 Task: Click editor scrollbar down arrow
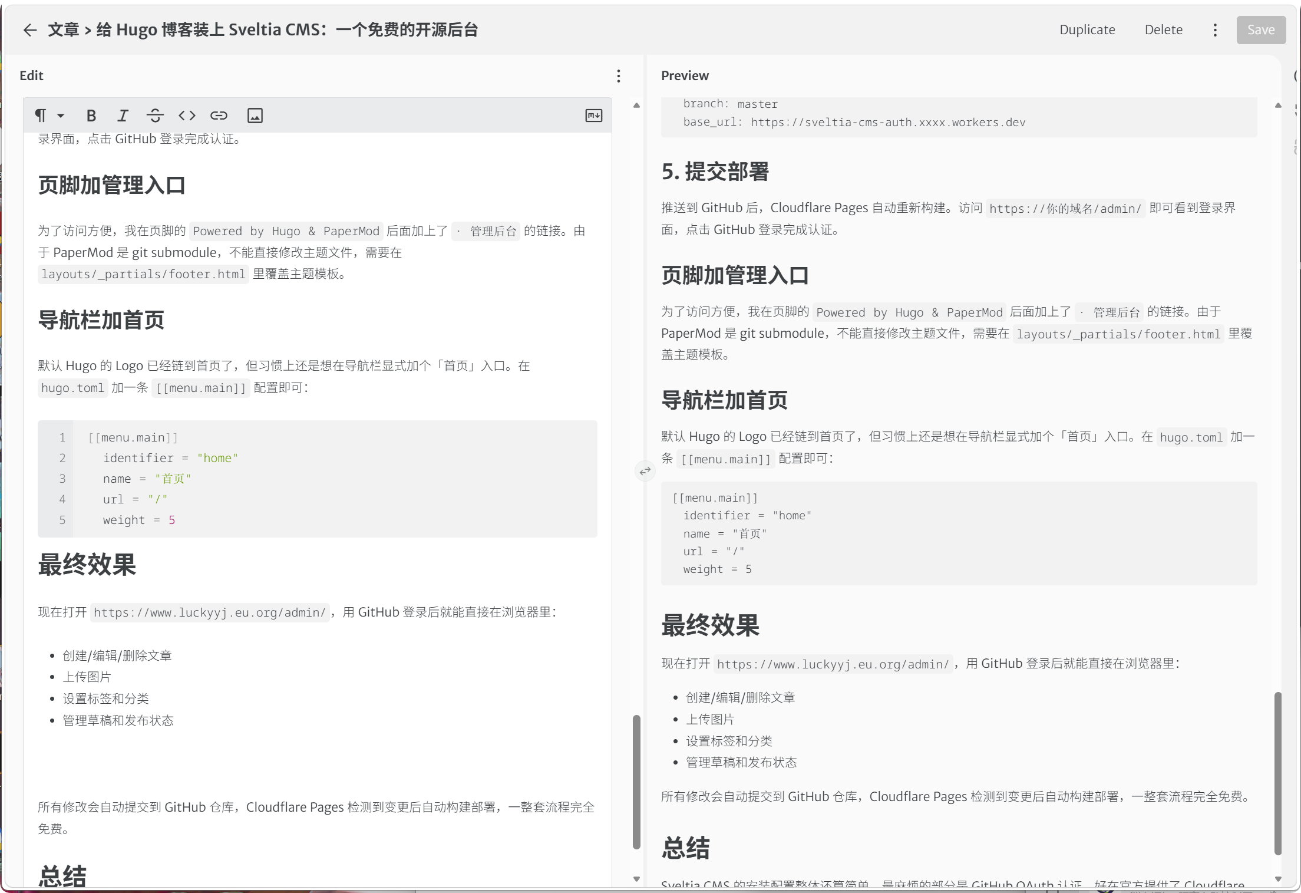[636, 879]
